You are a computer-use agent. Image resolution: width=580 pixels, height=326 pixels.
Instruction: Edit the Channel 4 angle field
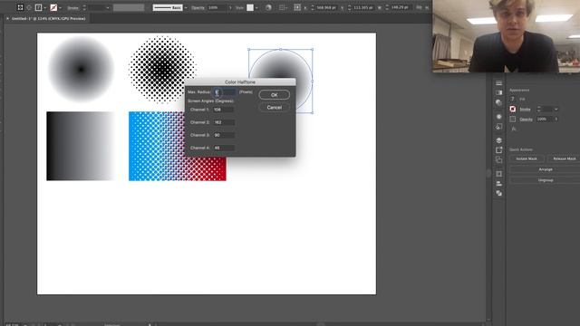pyautogui.click(x=223, y=148)
